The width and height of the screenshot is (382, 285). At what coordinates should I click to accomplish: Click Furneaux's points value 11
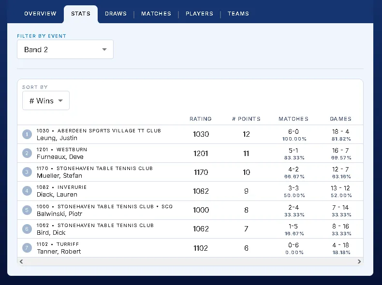246,153
